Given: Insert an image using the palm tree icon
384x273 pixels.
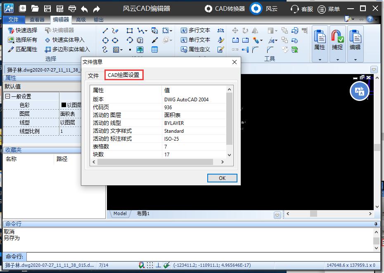Looking at the screenshot, I should 140,50.
